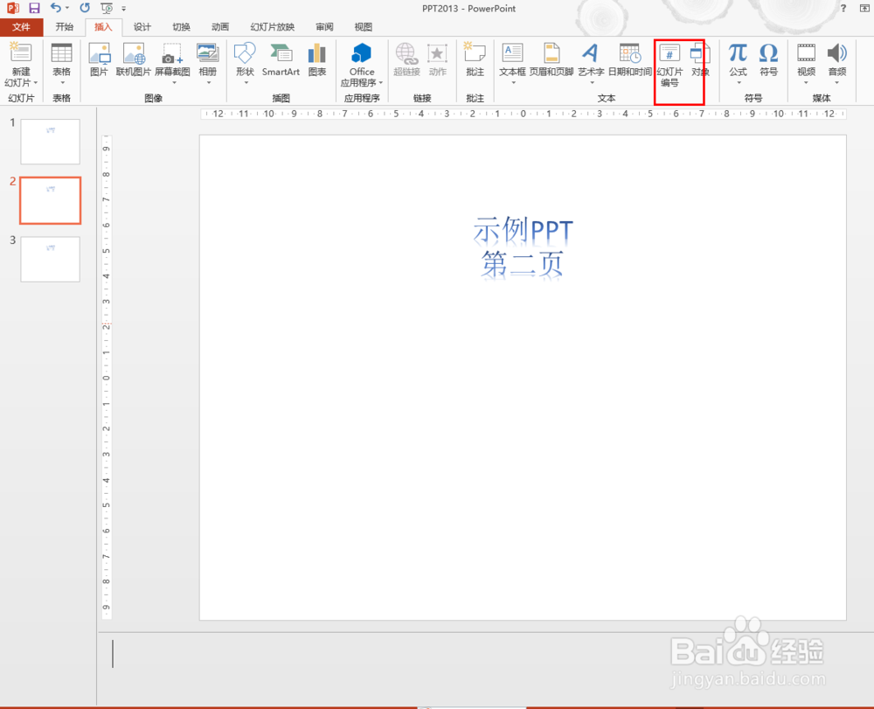The height and width of the screenshot is (709, 874).
Task: Click the Redo/Repeat icon in title bar
Action: 85,8
